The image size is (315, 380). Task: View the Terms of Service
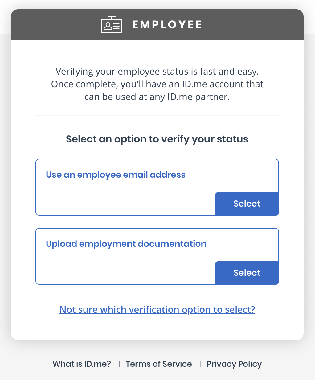159,364
